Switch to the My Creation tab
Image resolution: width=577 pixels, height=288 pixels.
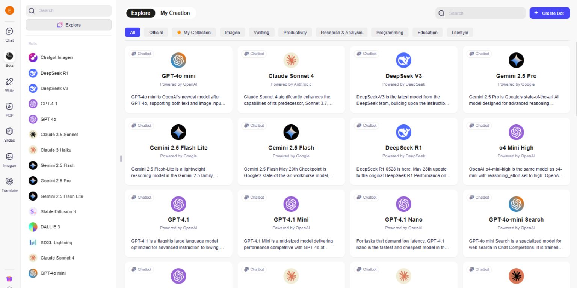click(x=175, y=13)
